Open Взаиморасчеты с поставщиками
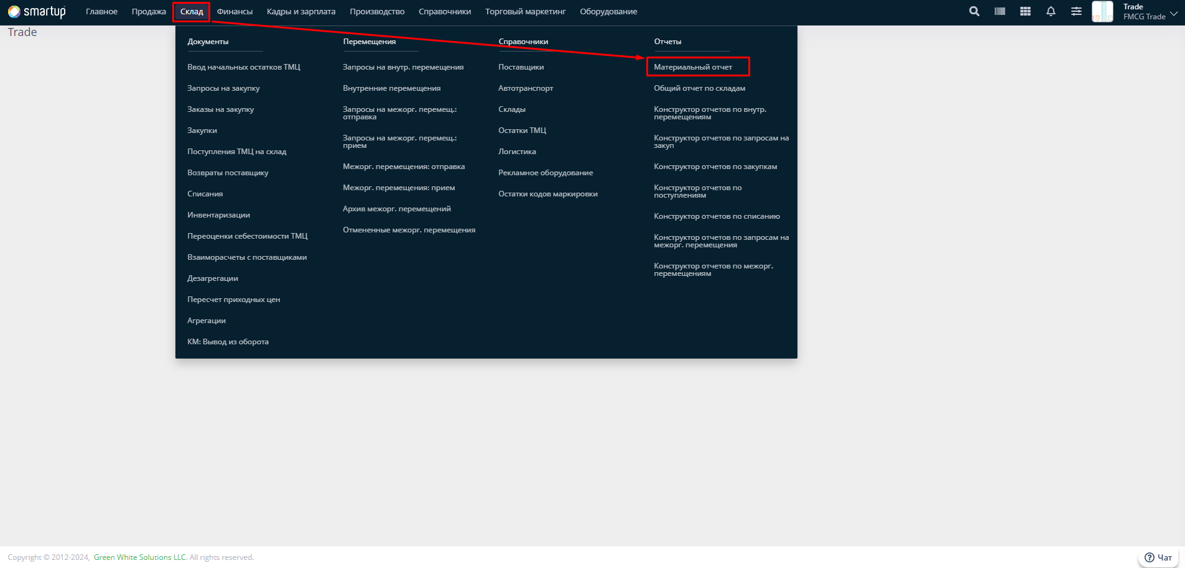Screen dimensions: 1185x568 (x=247, y=257)
